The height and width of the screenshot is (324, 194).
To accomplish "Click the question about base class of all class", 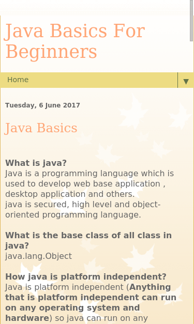I will (x=88, y=240).
